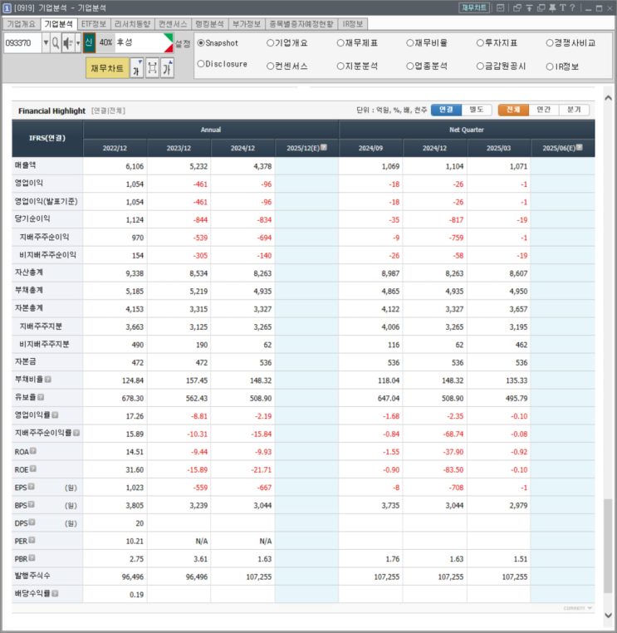617x633 pixels.
Task: Expand the comment chevron below the table
Action: pyautogui.click(x=590, y=608)
